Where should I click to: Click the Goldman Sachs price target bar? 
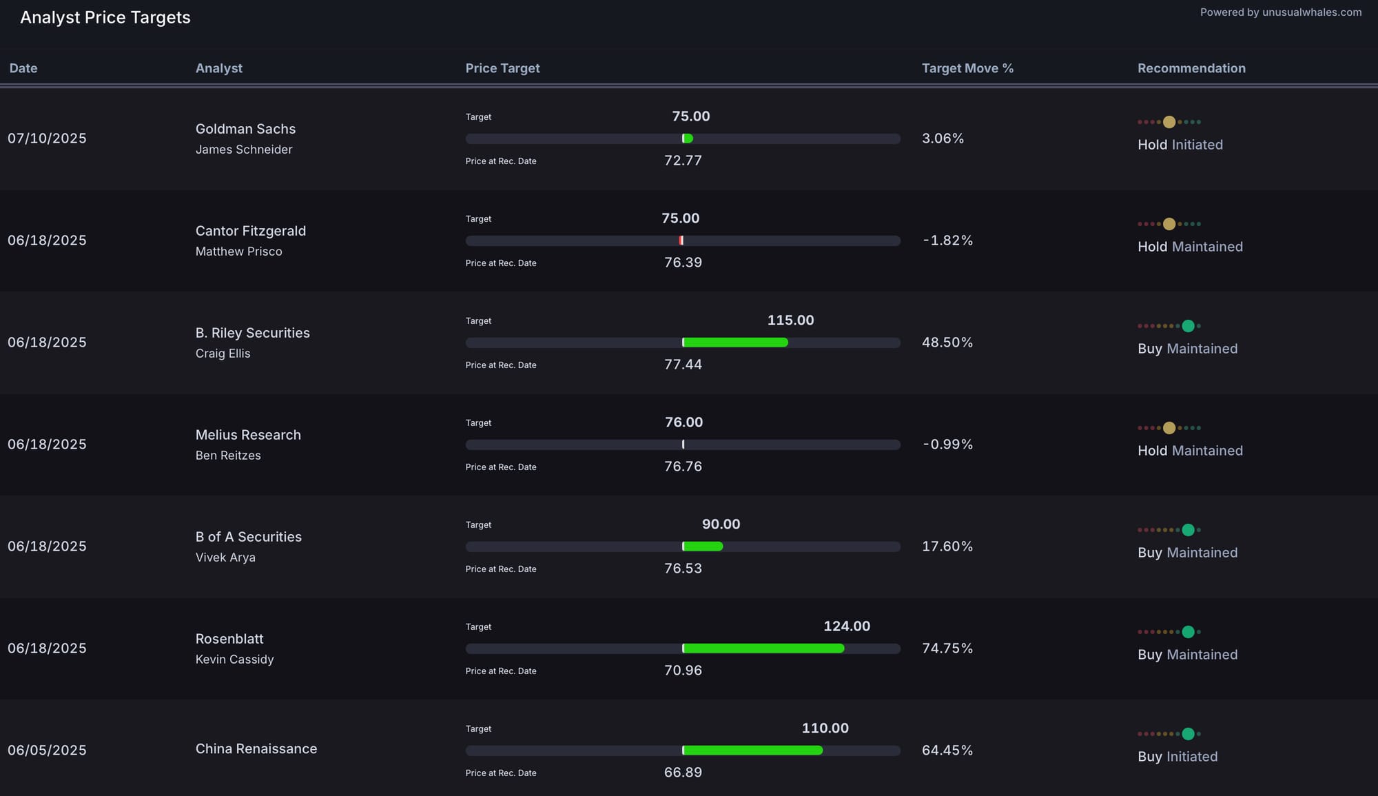click(x=683, y=139)
